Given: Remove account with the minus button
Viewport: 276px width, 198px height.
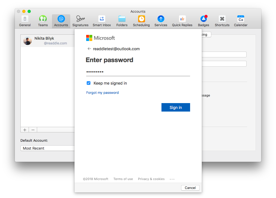Looking at the screenshot, I should [33, 130].
